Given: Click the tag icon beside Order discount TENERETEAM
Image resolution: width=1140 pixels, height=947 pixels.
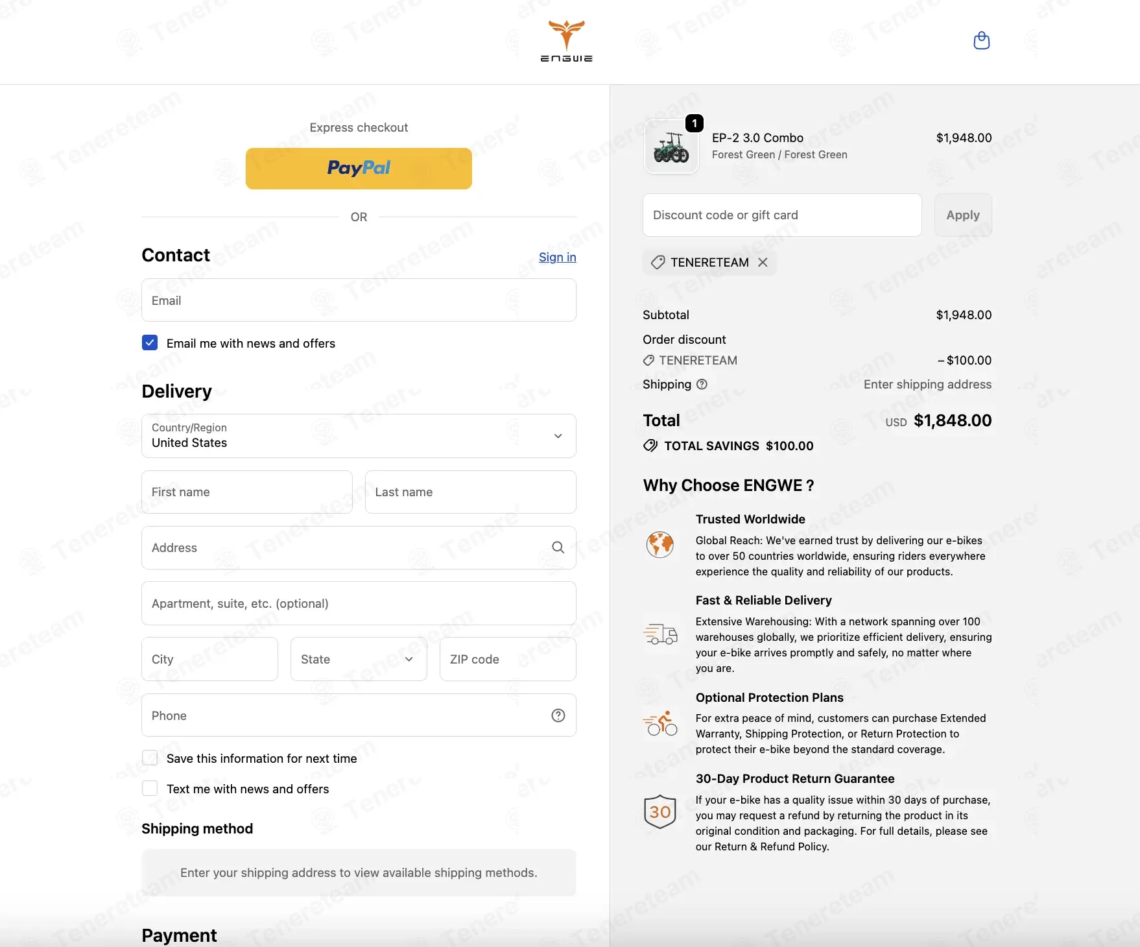Looking at the screenshot, I should [648, 360].
